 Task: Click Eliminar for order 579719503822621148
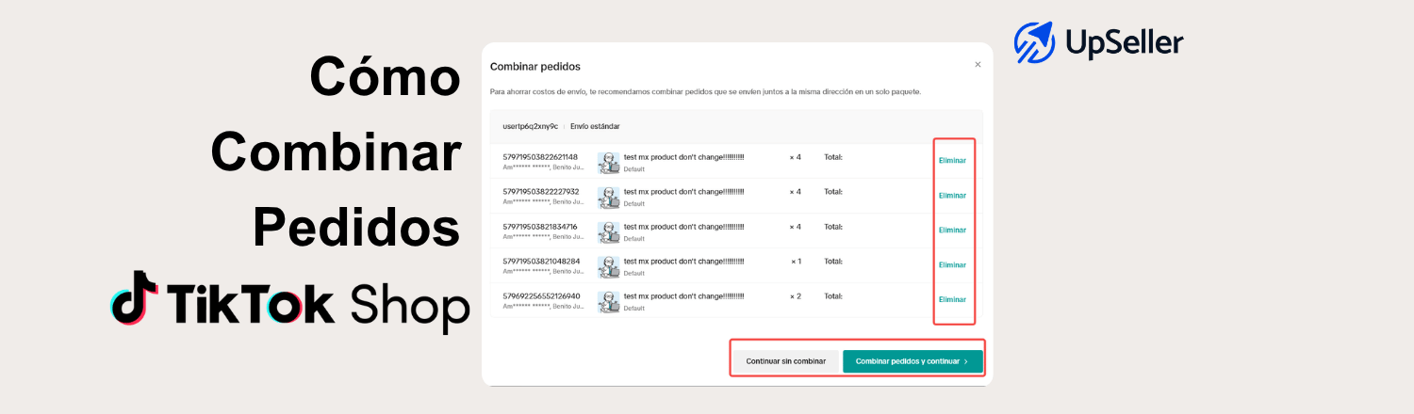[952, 161]
